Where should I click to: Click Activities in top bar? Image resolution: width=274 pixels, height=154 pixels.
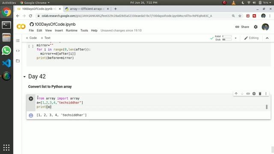tap(9, 3)
